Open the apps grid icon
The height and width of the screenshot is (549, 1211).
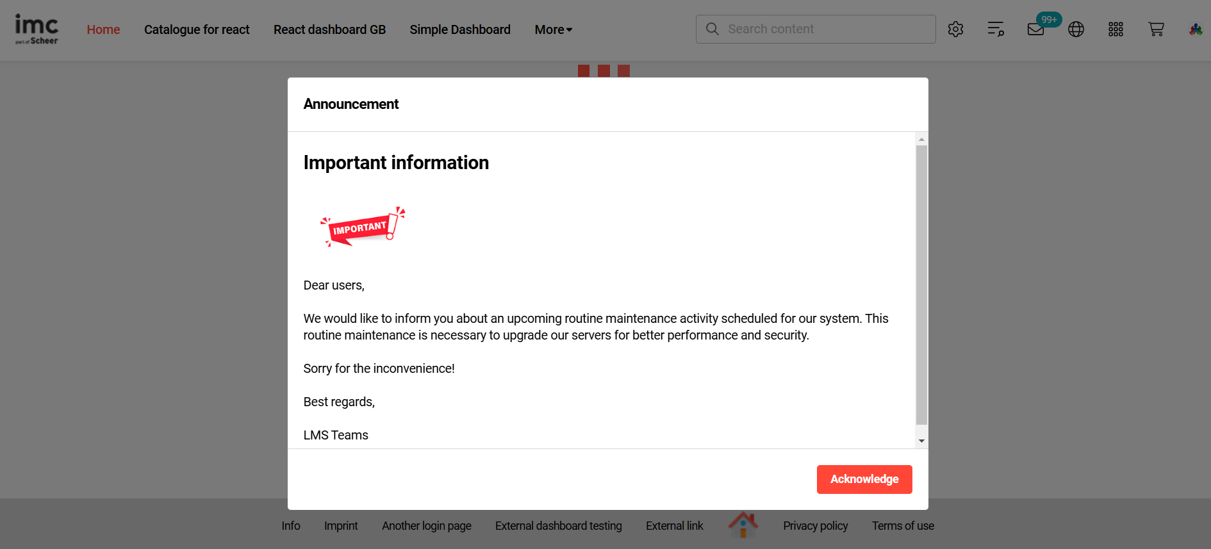click(x=1116, y=29)
